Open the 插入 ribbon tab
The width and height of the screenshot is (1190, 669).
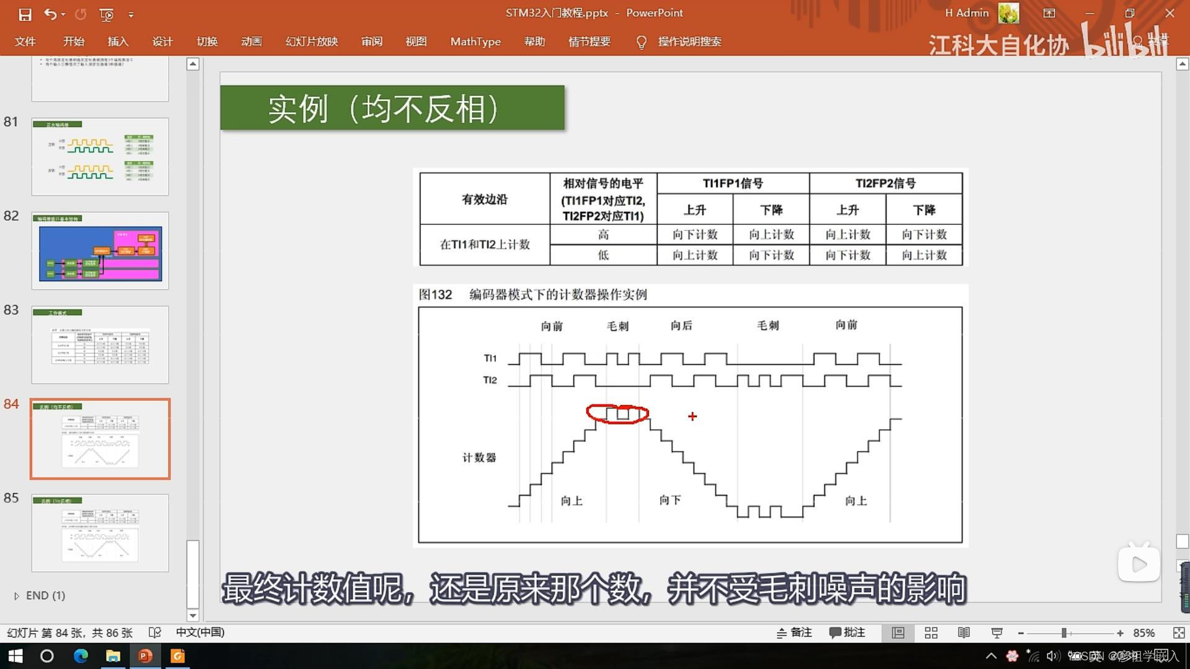pos(118,42)
